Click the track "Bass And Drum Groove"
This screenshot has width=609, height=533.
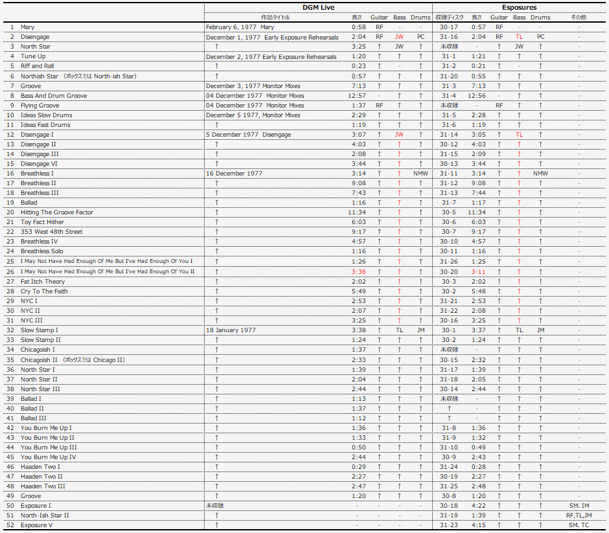[54, 95]
